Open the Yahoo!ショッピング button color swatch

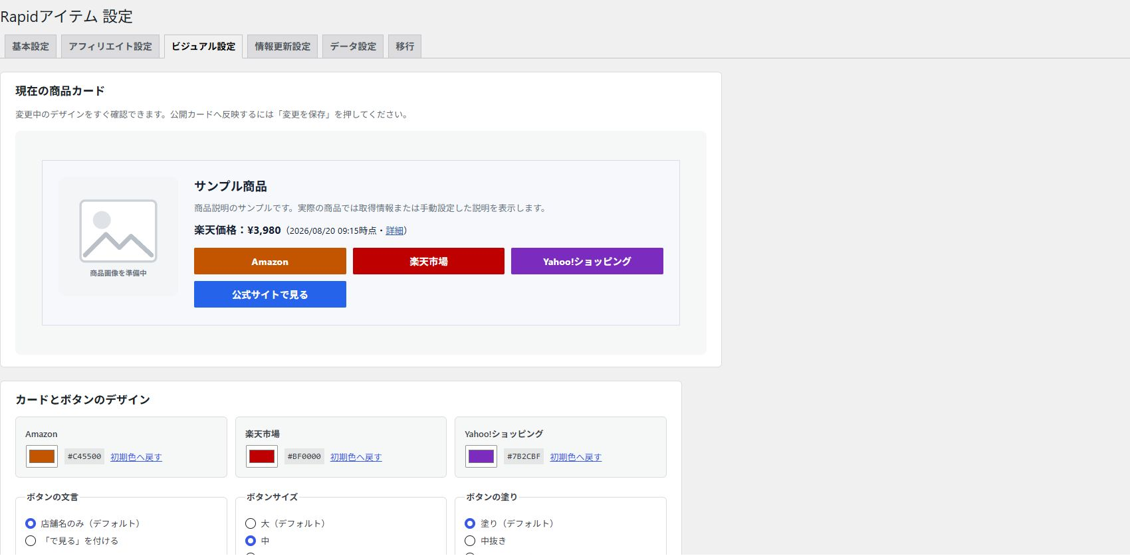coord(481,456)
